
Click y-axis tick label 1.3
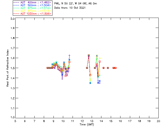click(x=12, y=88)
